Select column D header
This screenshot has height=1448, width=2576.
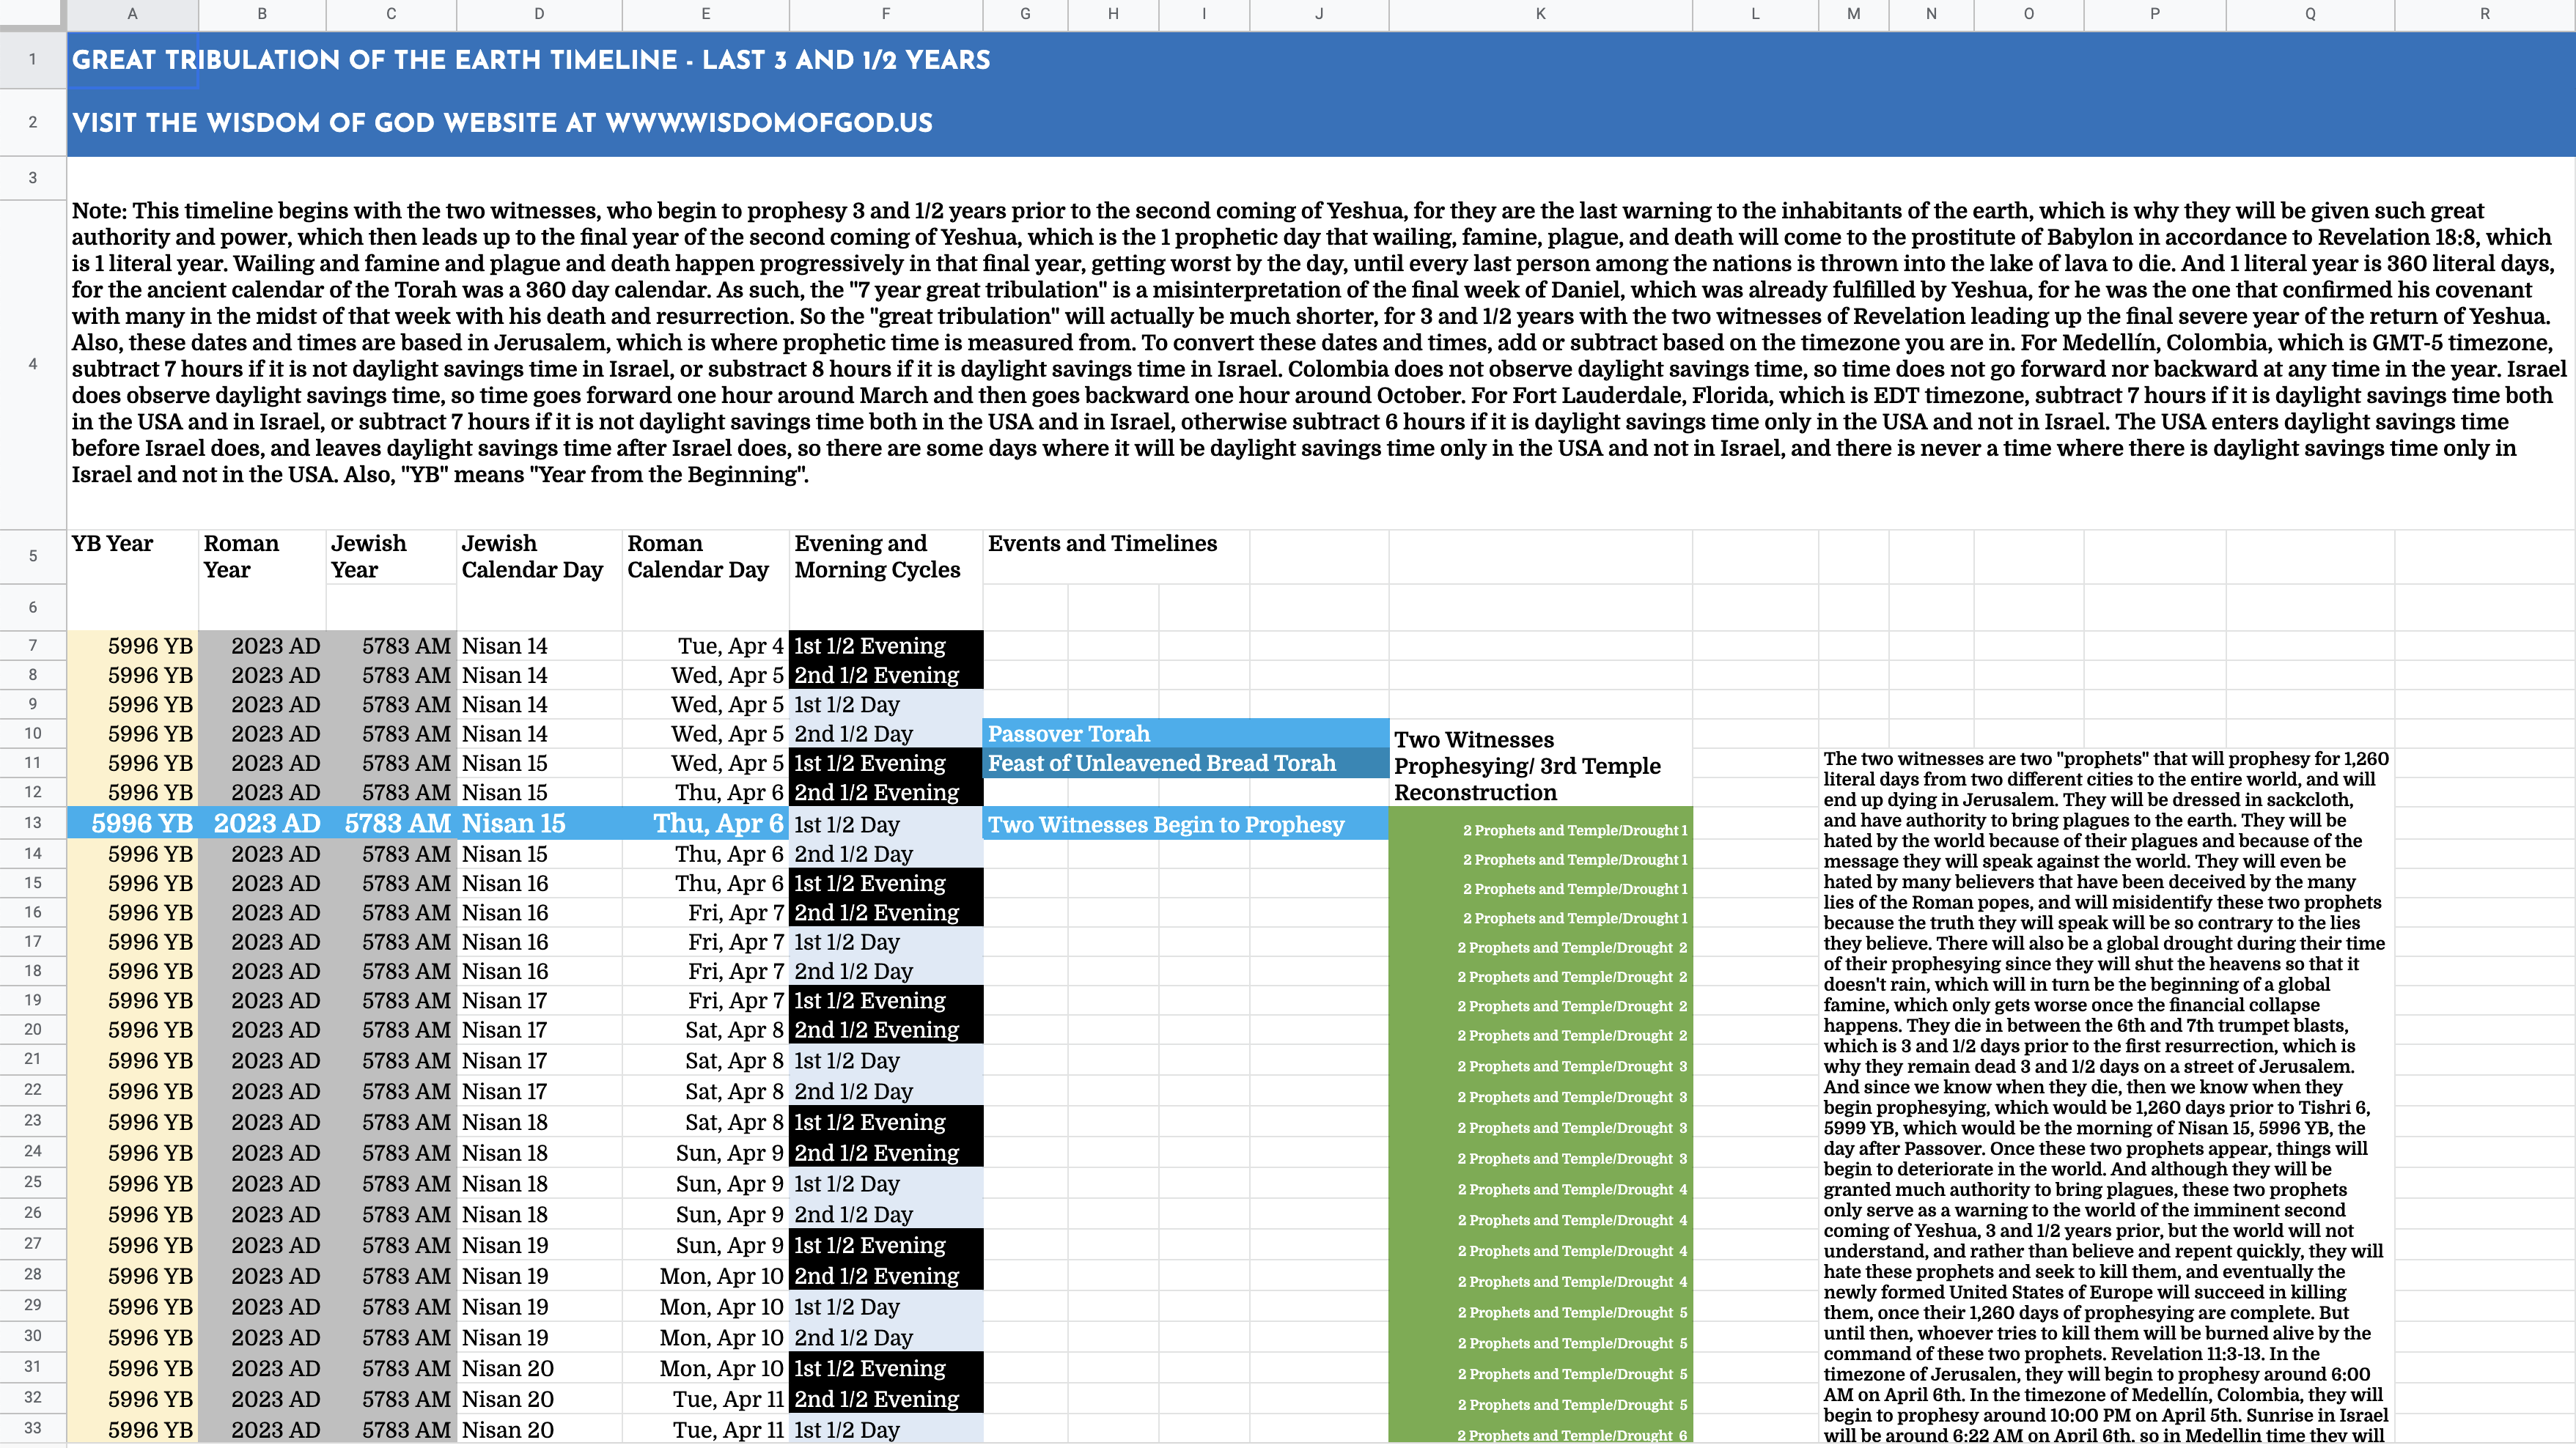coord(539,14)
